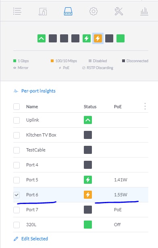This screenshot has width=158, height=248.
Task: Toggle the select-all checkbox beside Name
Action: [17, 107]
